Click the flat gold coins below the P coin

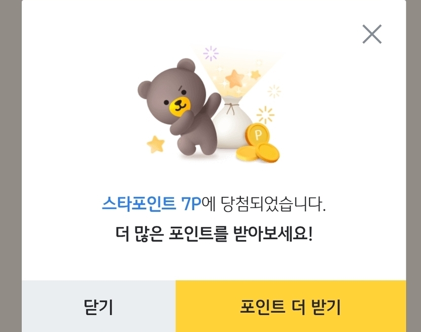click(258, 153)
